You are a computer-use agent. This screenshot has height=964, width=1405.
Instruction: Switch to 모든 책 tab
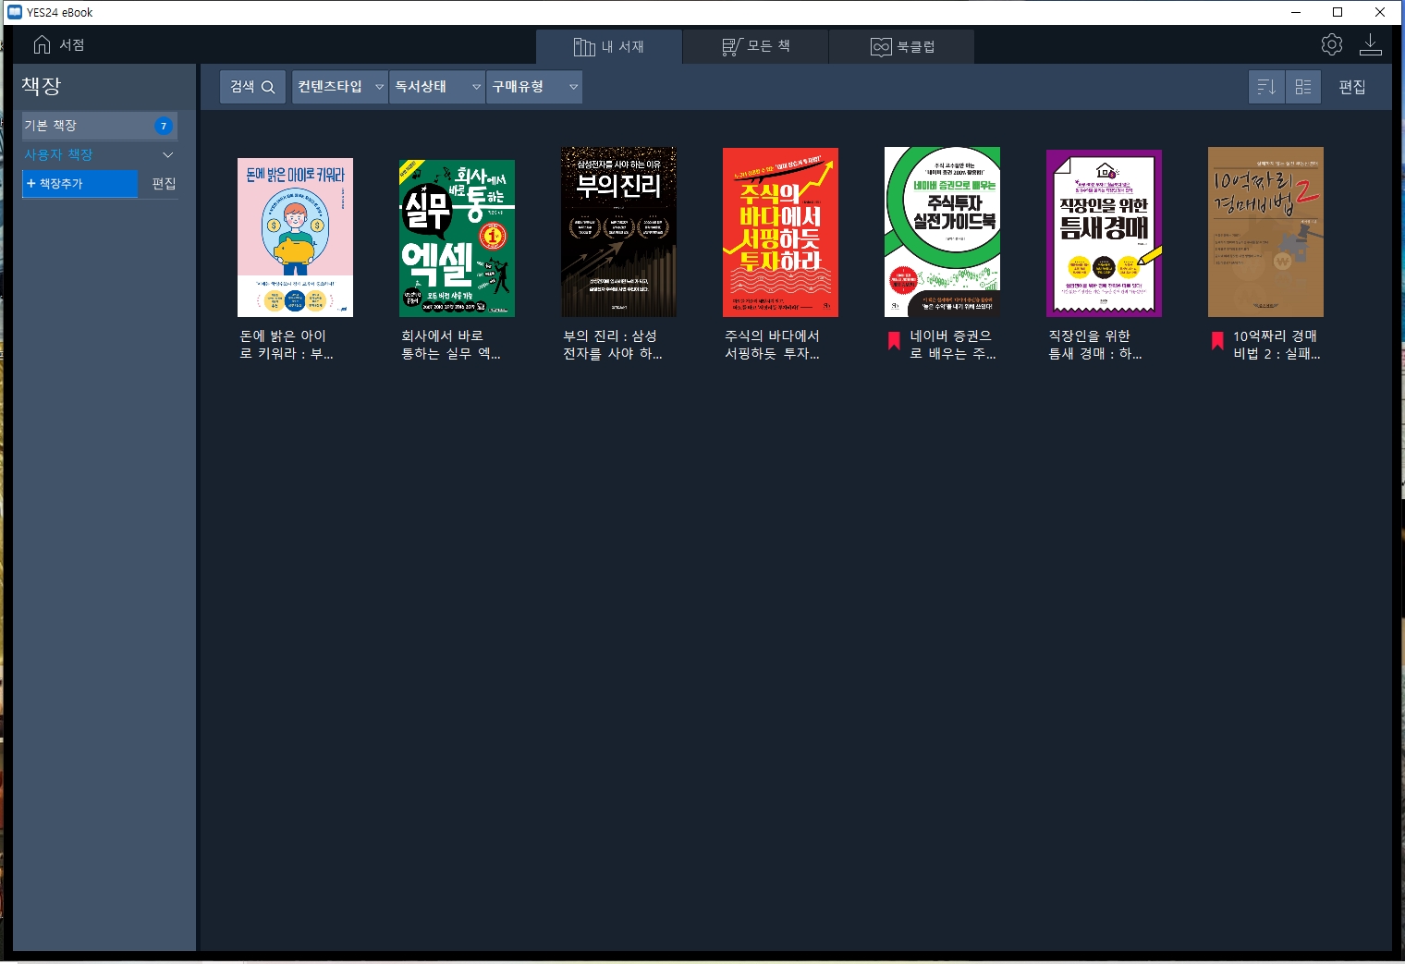[x=755, y=46]
